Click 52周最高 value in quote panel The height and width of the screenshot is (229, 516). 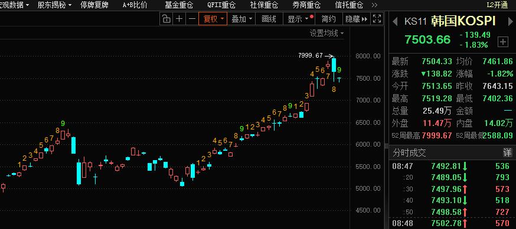pos(437,135)
